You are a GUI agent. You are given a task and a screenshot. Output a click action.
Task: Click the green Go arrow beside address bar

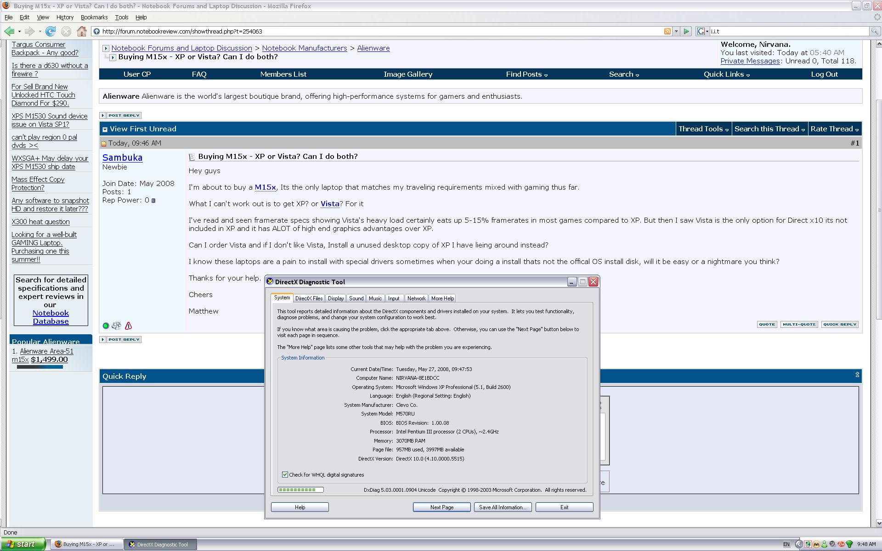click(x=686, y=31)
